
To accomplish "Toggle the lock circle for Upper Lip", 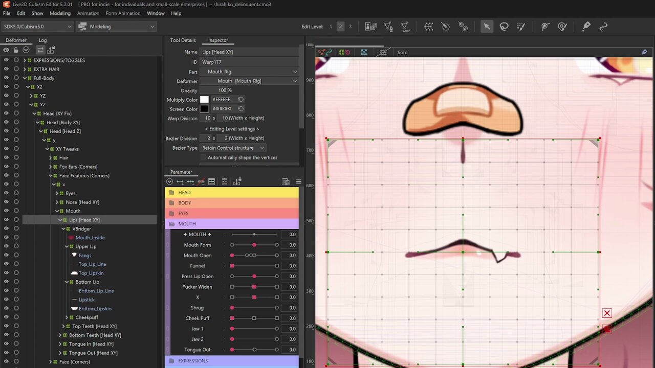I will click(x=16, y=246).
